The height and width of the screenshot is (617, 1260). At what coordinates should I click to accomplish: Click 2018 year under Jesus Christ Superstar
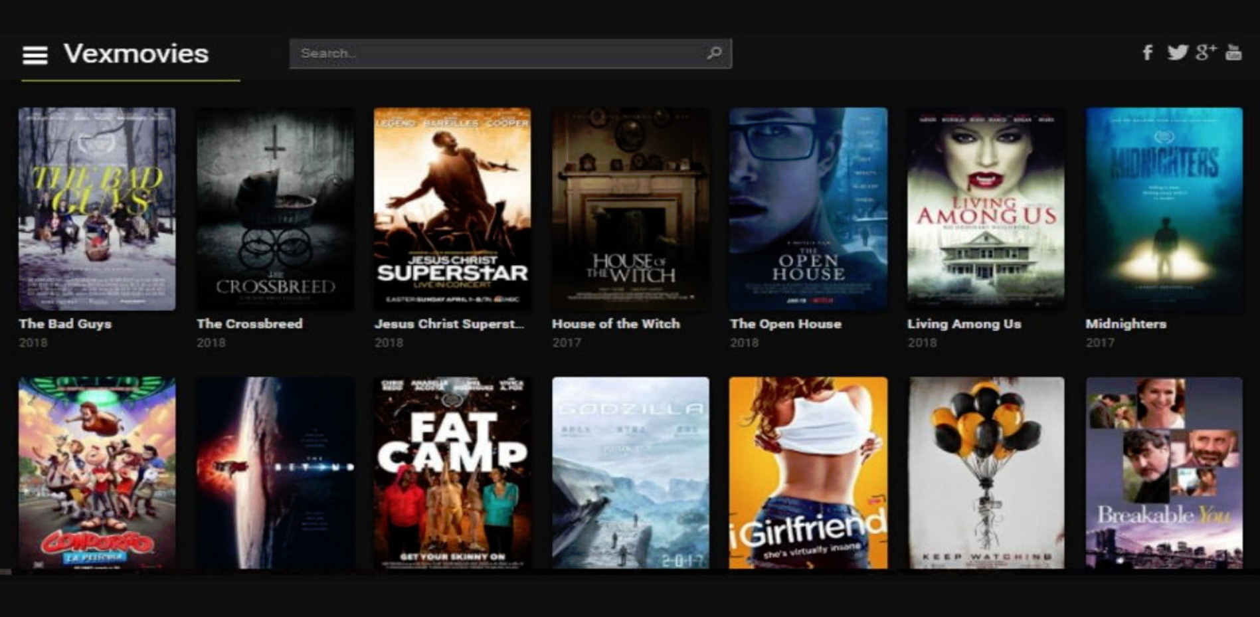point(389,343)
